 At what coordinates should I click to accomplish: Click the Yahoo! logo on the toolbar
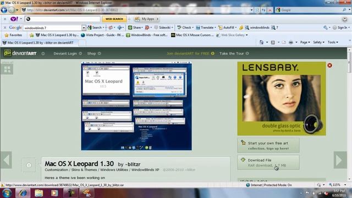14,19
